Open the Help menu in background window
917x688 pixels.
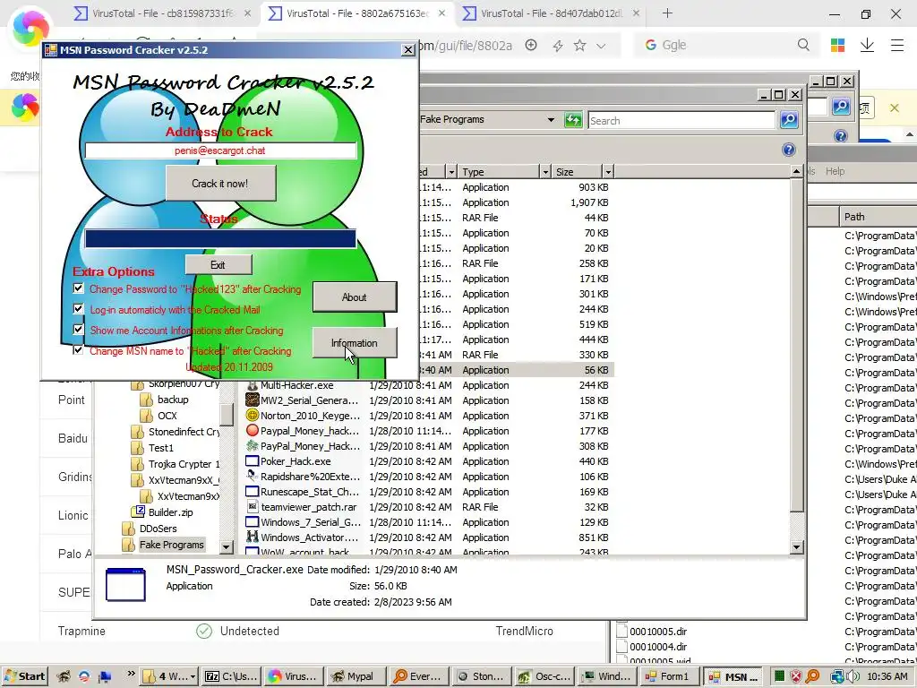[836, 171]
